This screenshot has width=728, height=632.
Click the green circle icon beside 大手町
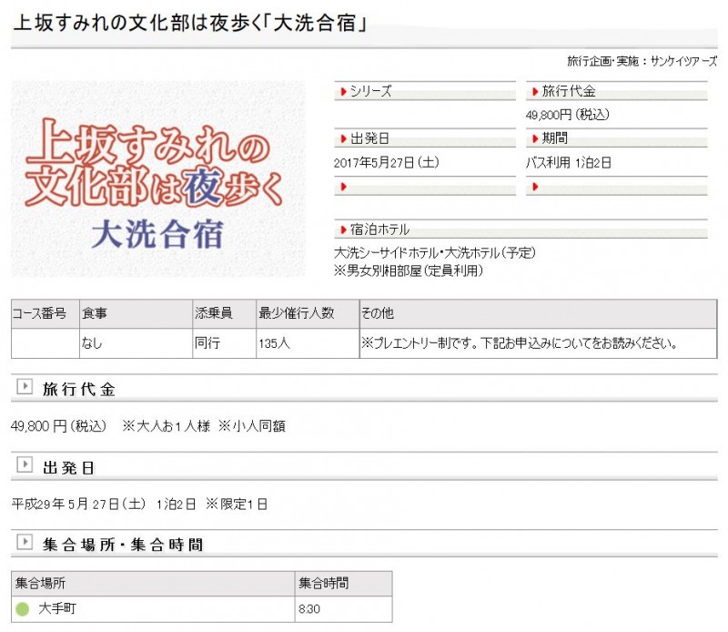23,608
